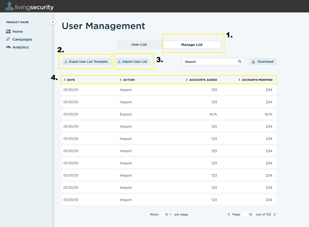Click the Analytics gauge icon
This screenshot has height=227, width=309.
pyautogui.click(x=8, y=47)
